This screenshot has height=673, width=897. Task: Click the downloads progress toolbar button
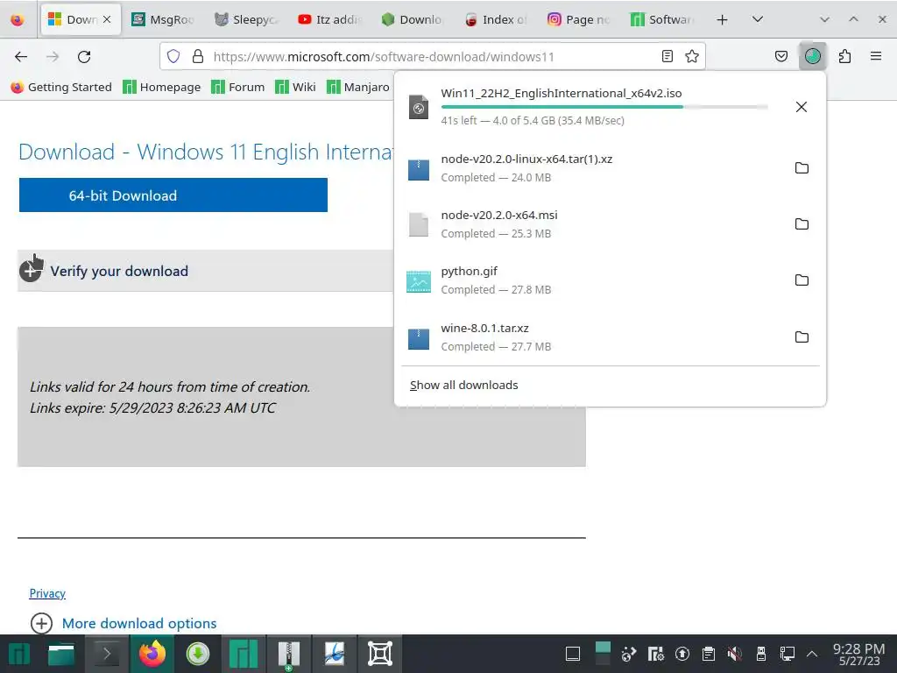812,56
